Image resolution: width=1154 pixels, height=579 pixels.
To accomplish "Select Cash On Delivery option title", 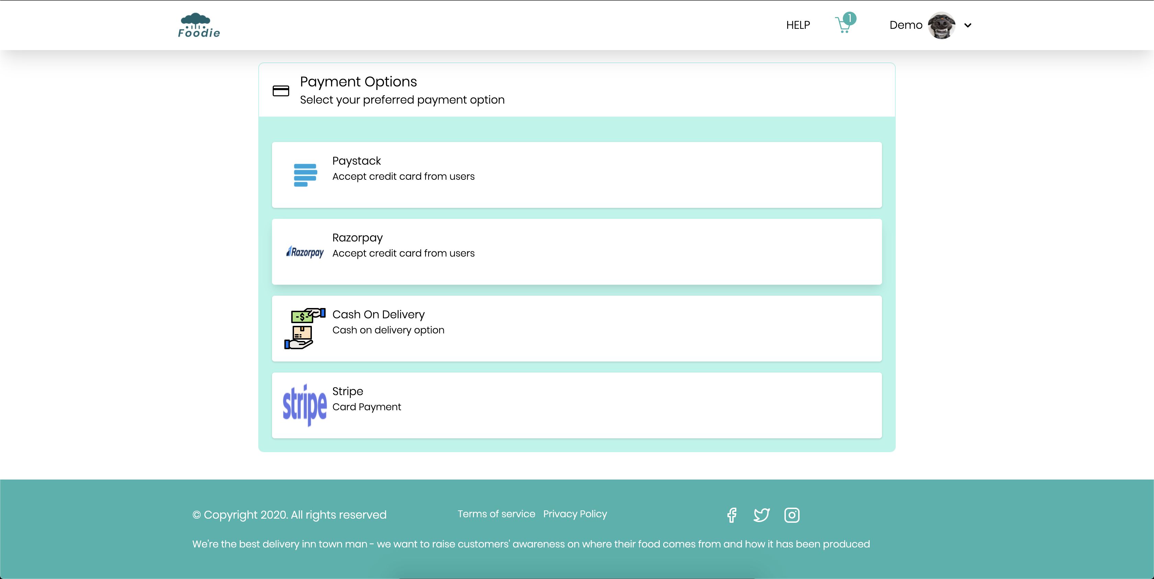I will [x=378, y=315].
